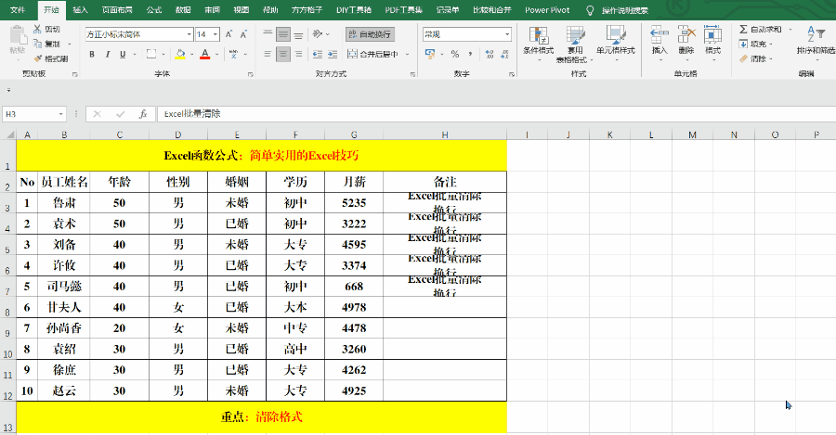Click the decrease decimal icon
Viewport: 836px width, 435px height.
(505, 54)
